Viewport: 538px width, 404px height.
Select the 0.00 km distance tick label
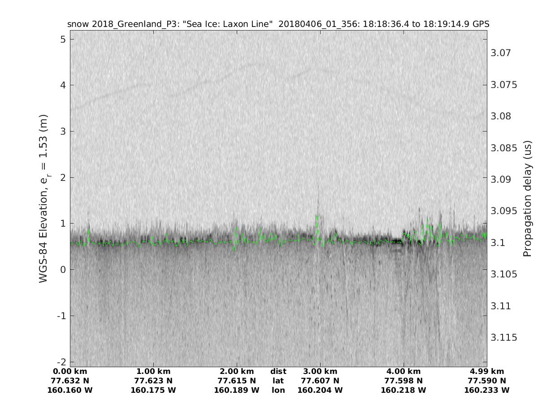[70, 371]
